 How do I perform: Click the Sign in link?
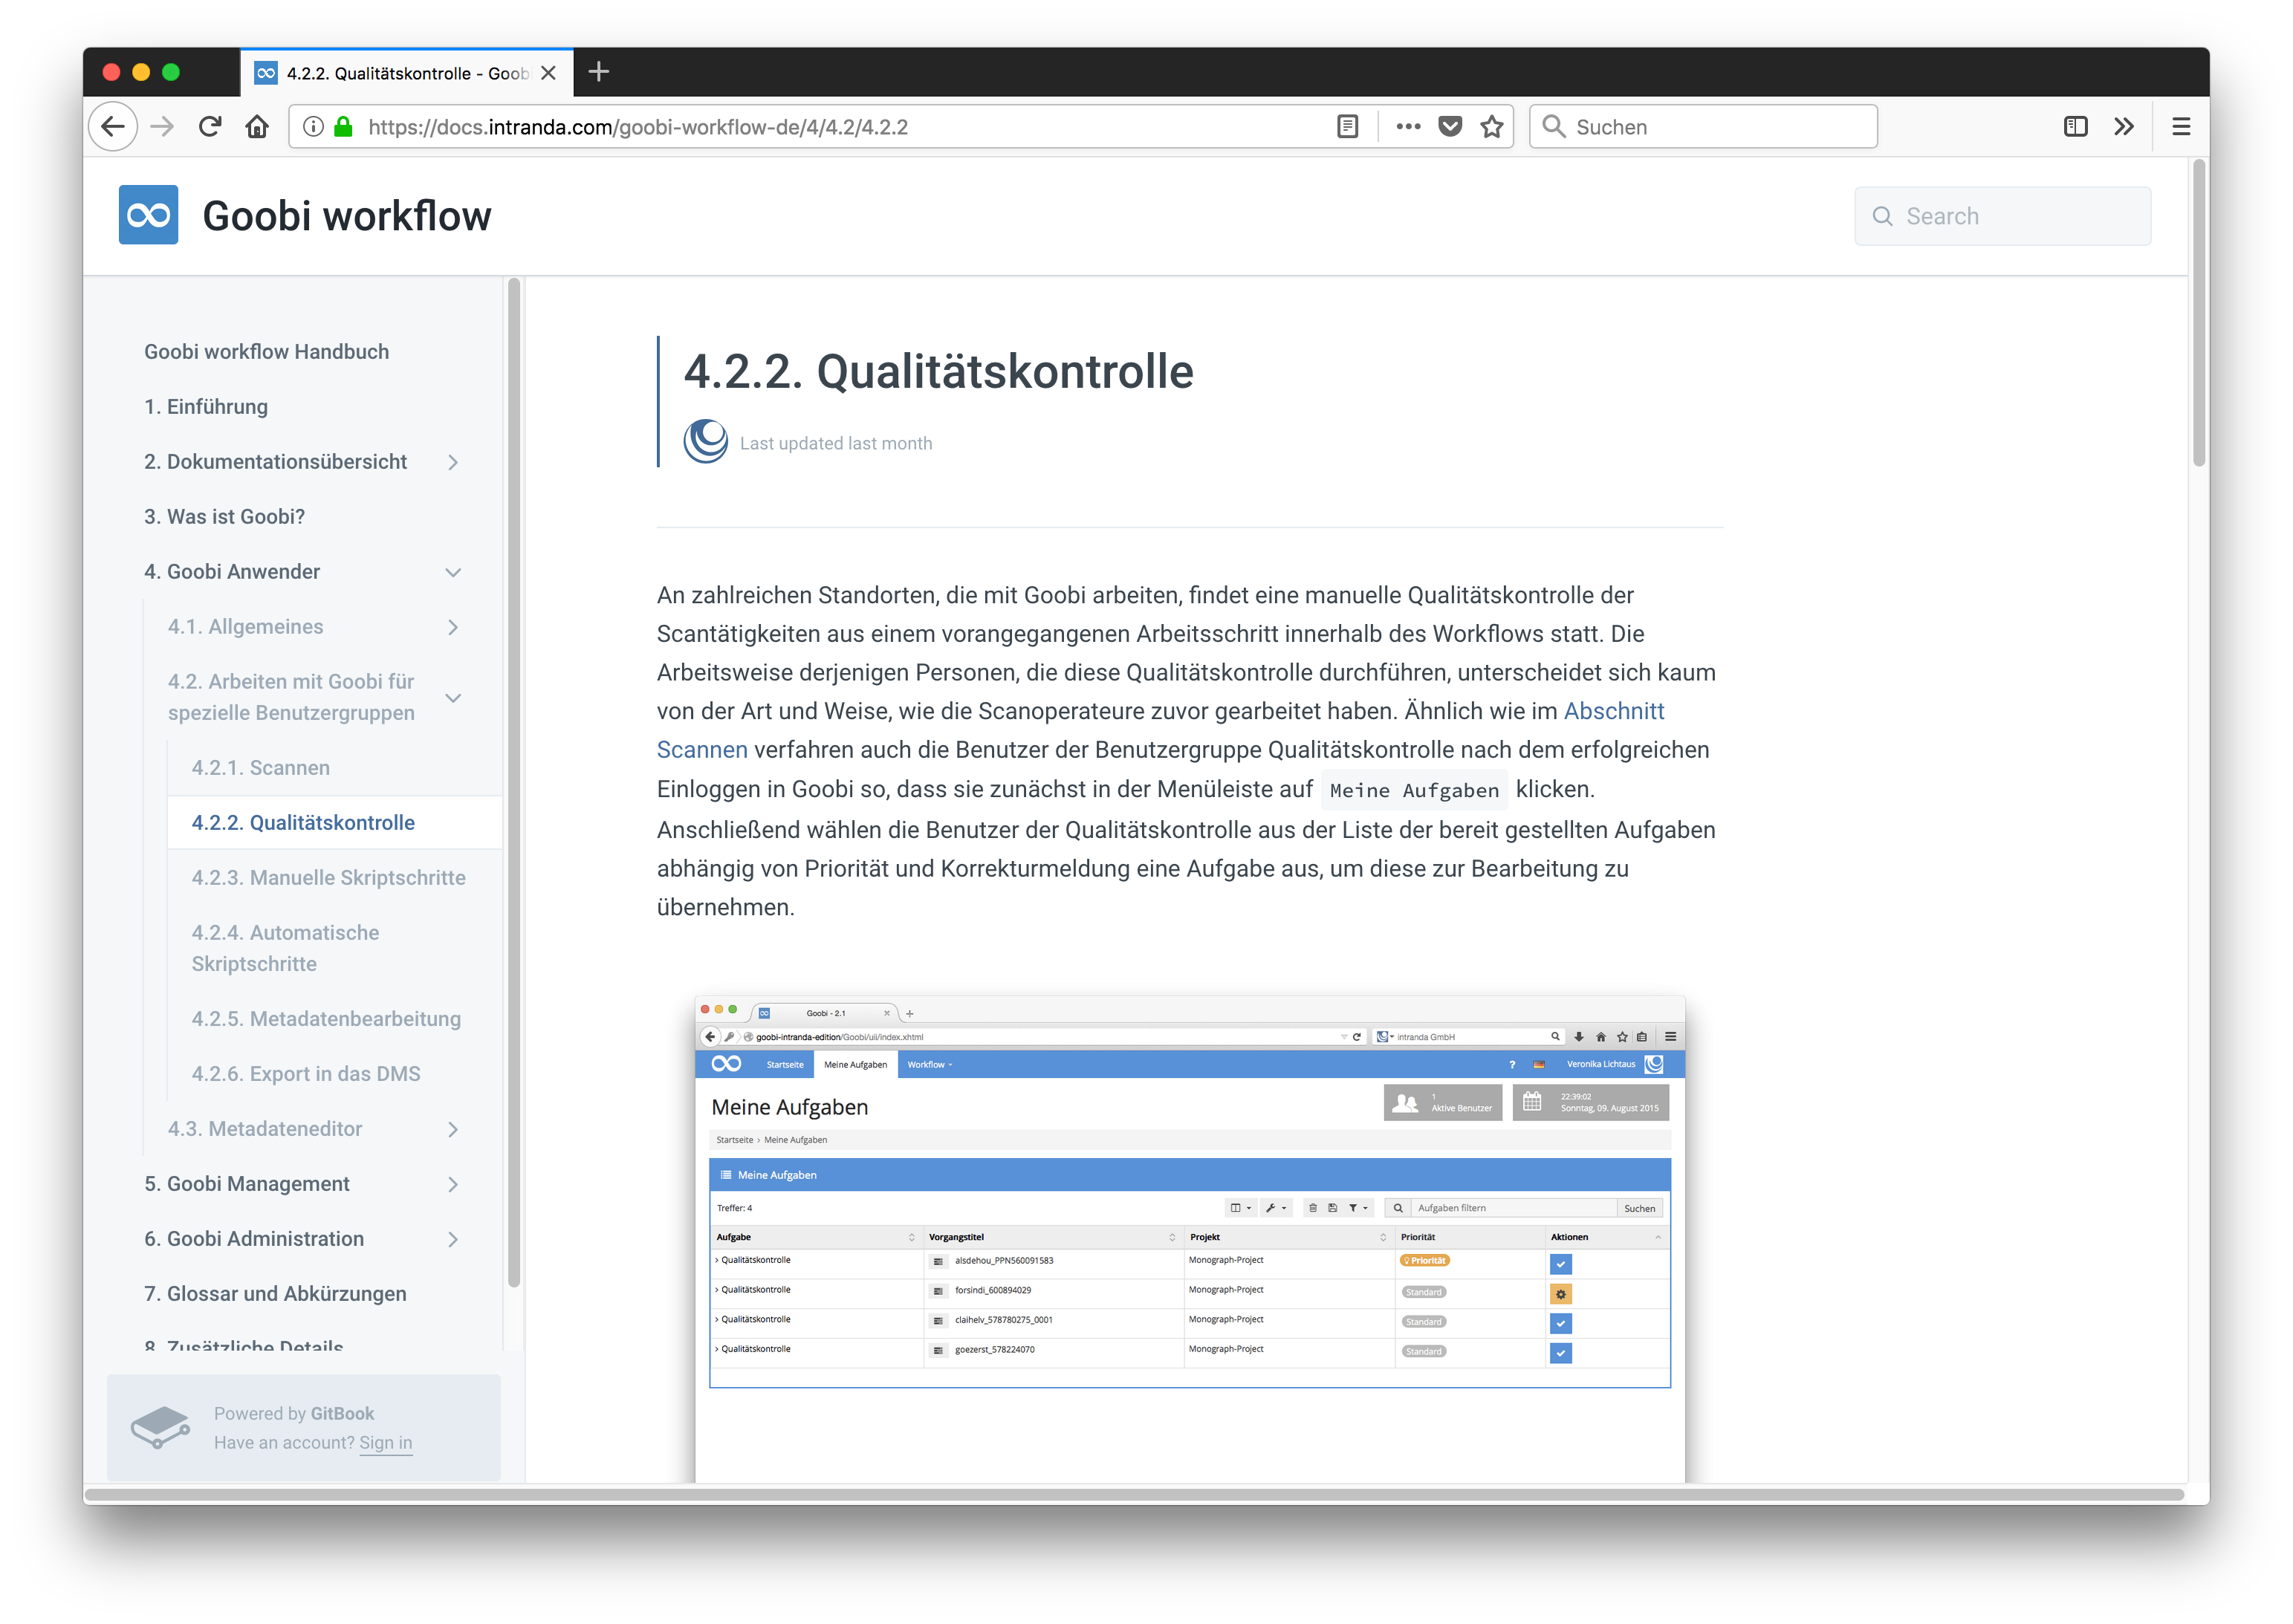tap(386, 1442)
